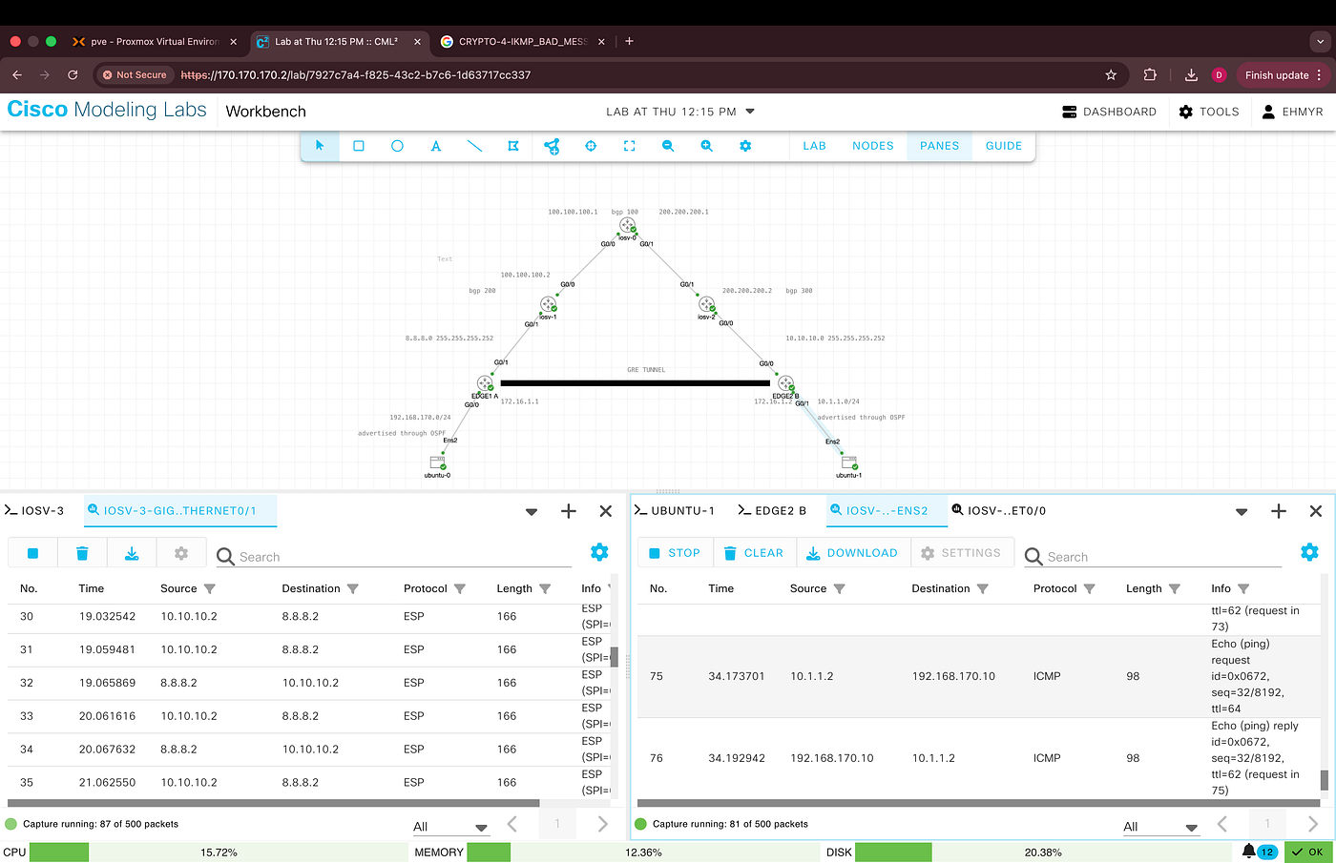This screenshot has height=863, width=1336.
Task: Filter left pane by Source column
Action: [x=210, y=589]
